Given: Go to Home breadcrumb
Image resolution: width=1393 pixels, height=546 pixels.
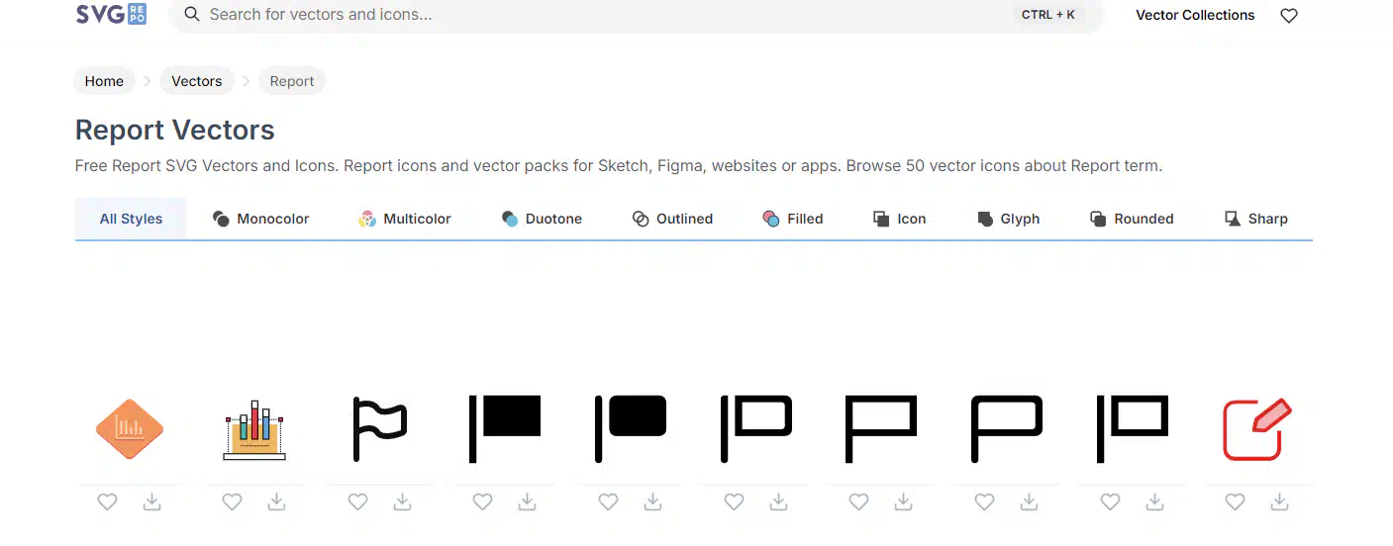Looking at the screenshot, I should (x=104, y=81).
